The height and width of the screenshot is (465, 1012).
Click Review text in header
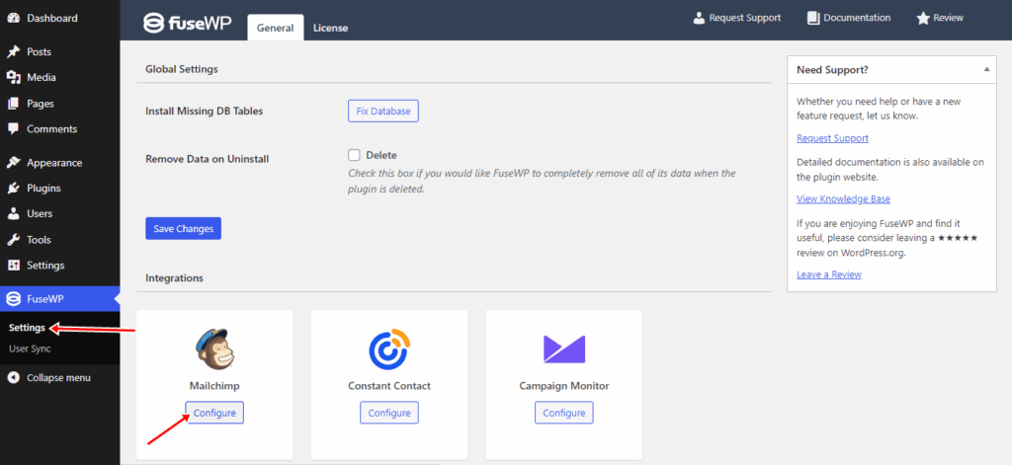[948, 18]
